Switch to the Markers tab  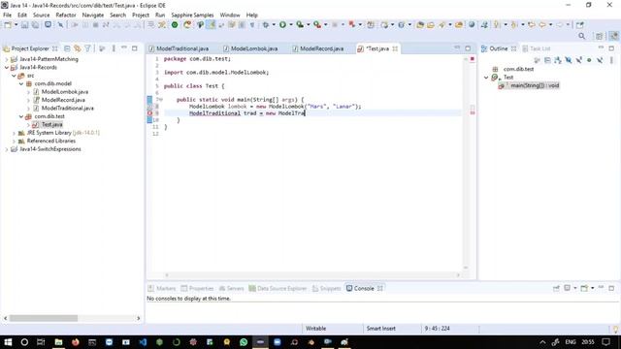click(x=162, y=289)
